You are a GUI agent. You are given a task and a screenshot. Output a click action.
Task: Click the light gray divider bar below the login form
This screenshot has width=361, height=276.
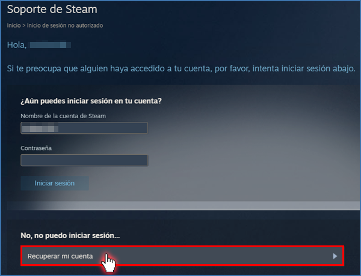pyautogui.click(x=184, y=206)
